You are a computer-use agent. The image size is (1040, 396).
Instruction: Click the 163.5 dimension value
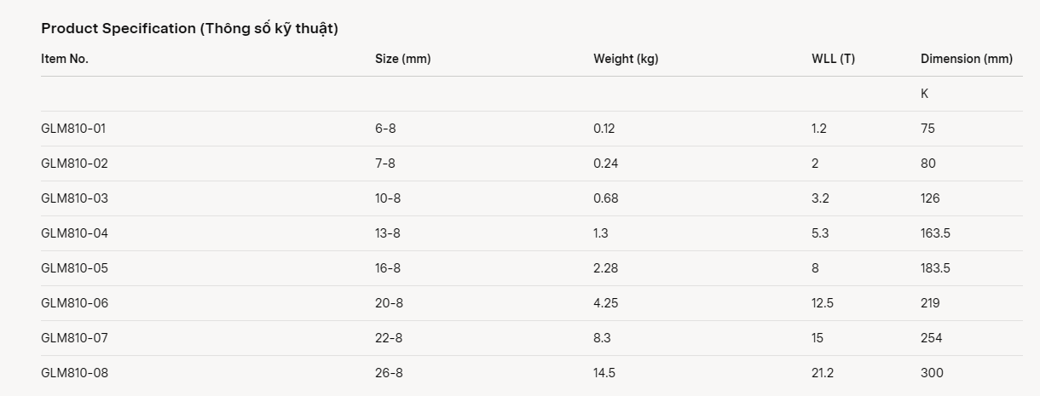(x=935, y=233)
